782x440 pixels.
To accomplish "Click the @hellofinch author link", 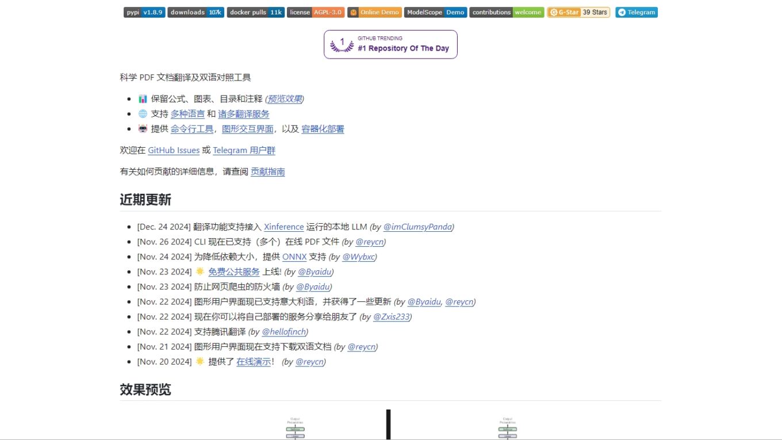I will [x=283, y=331].
